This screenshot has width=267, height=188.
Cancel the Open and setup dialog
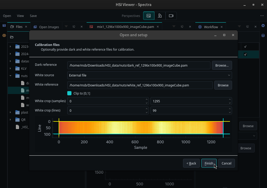(227, 163)
